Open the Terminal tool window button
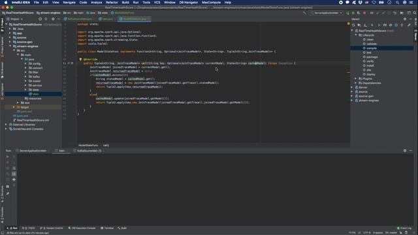 coord(107,228)
